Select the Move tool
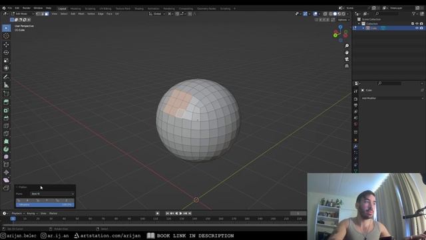This screenshot has width=426, height=240. tap(6, 45)
